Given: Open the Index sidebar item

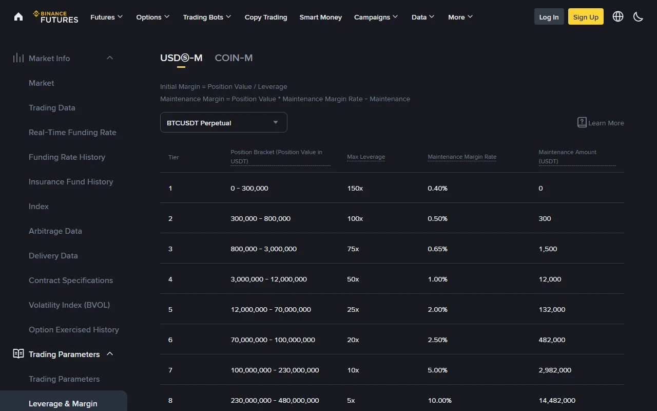Looking at the screenshot, I should [x=38, y=206].
